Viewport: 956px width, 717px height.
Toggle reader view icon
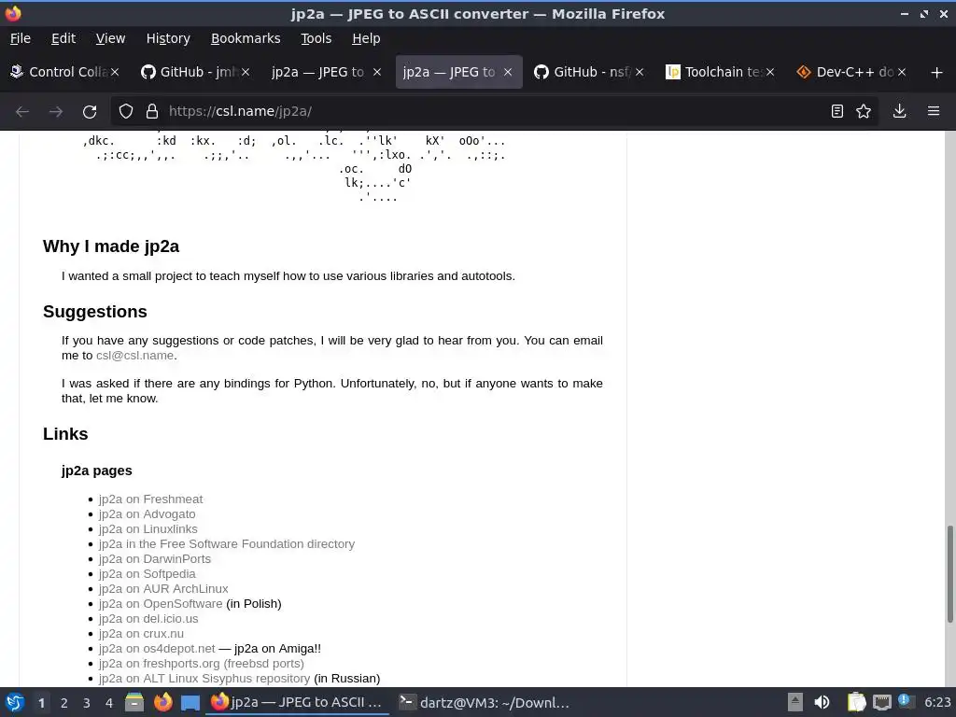pyautogui.click(x=837, y=111)
